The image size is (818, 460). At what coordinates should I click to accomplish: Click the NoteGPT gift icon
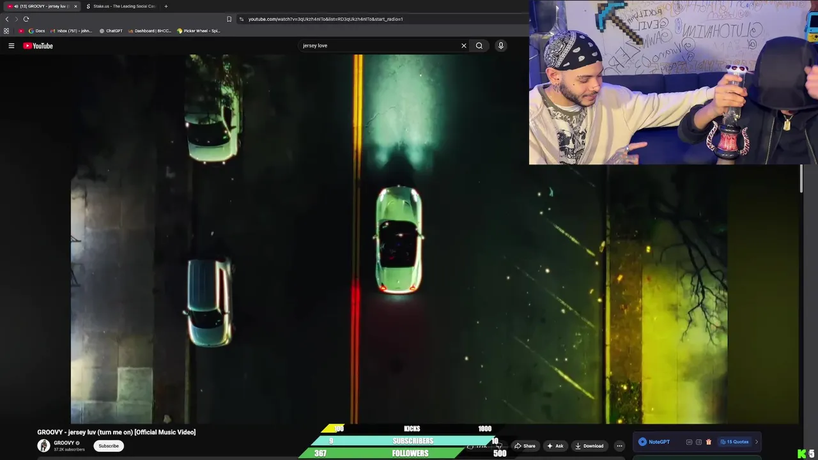point(708,442)
